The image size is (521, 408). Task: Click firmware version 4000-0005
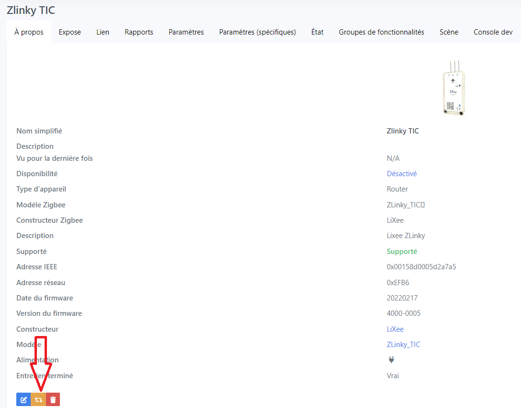404,313
